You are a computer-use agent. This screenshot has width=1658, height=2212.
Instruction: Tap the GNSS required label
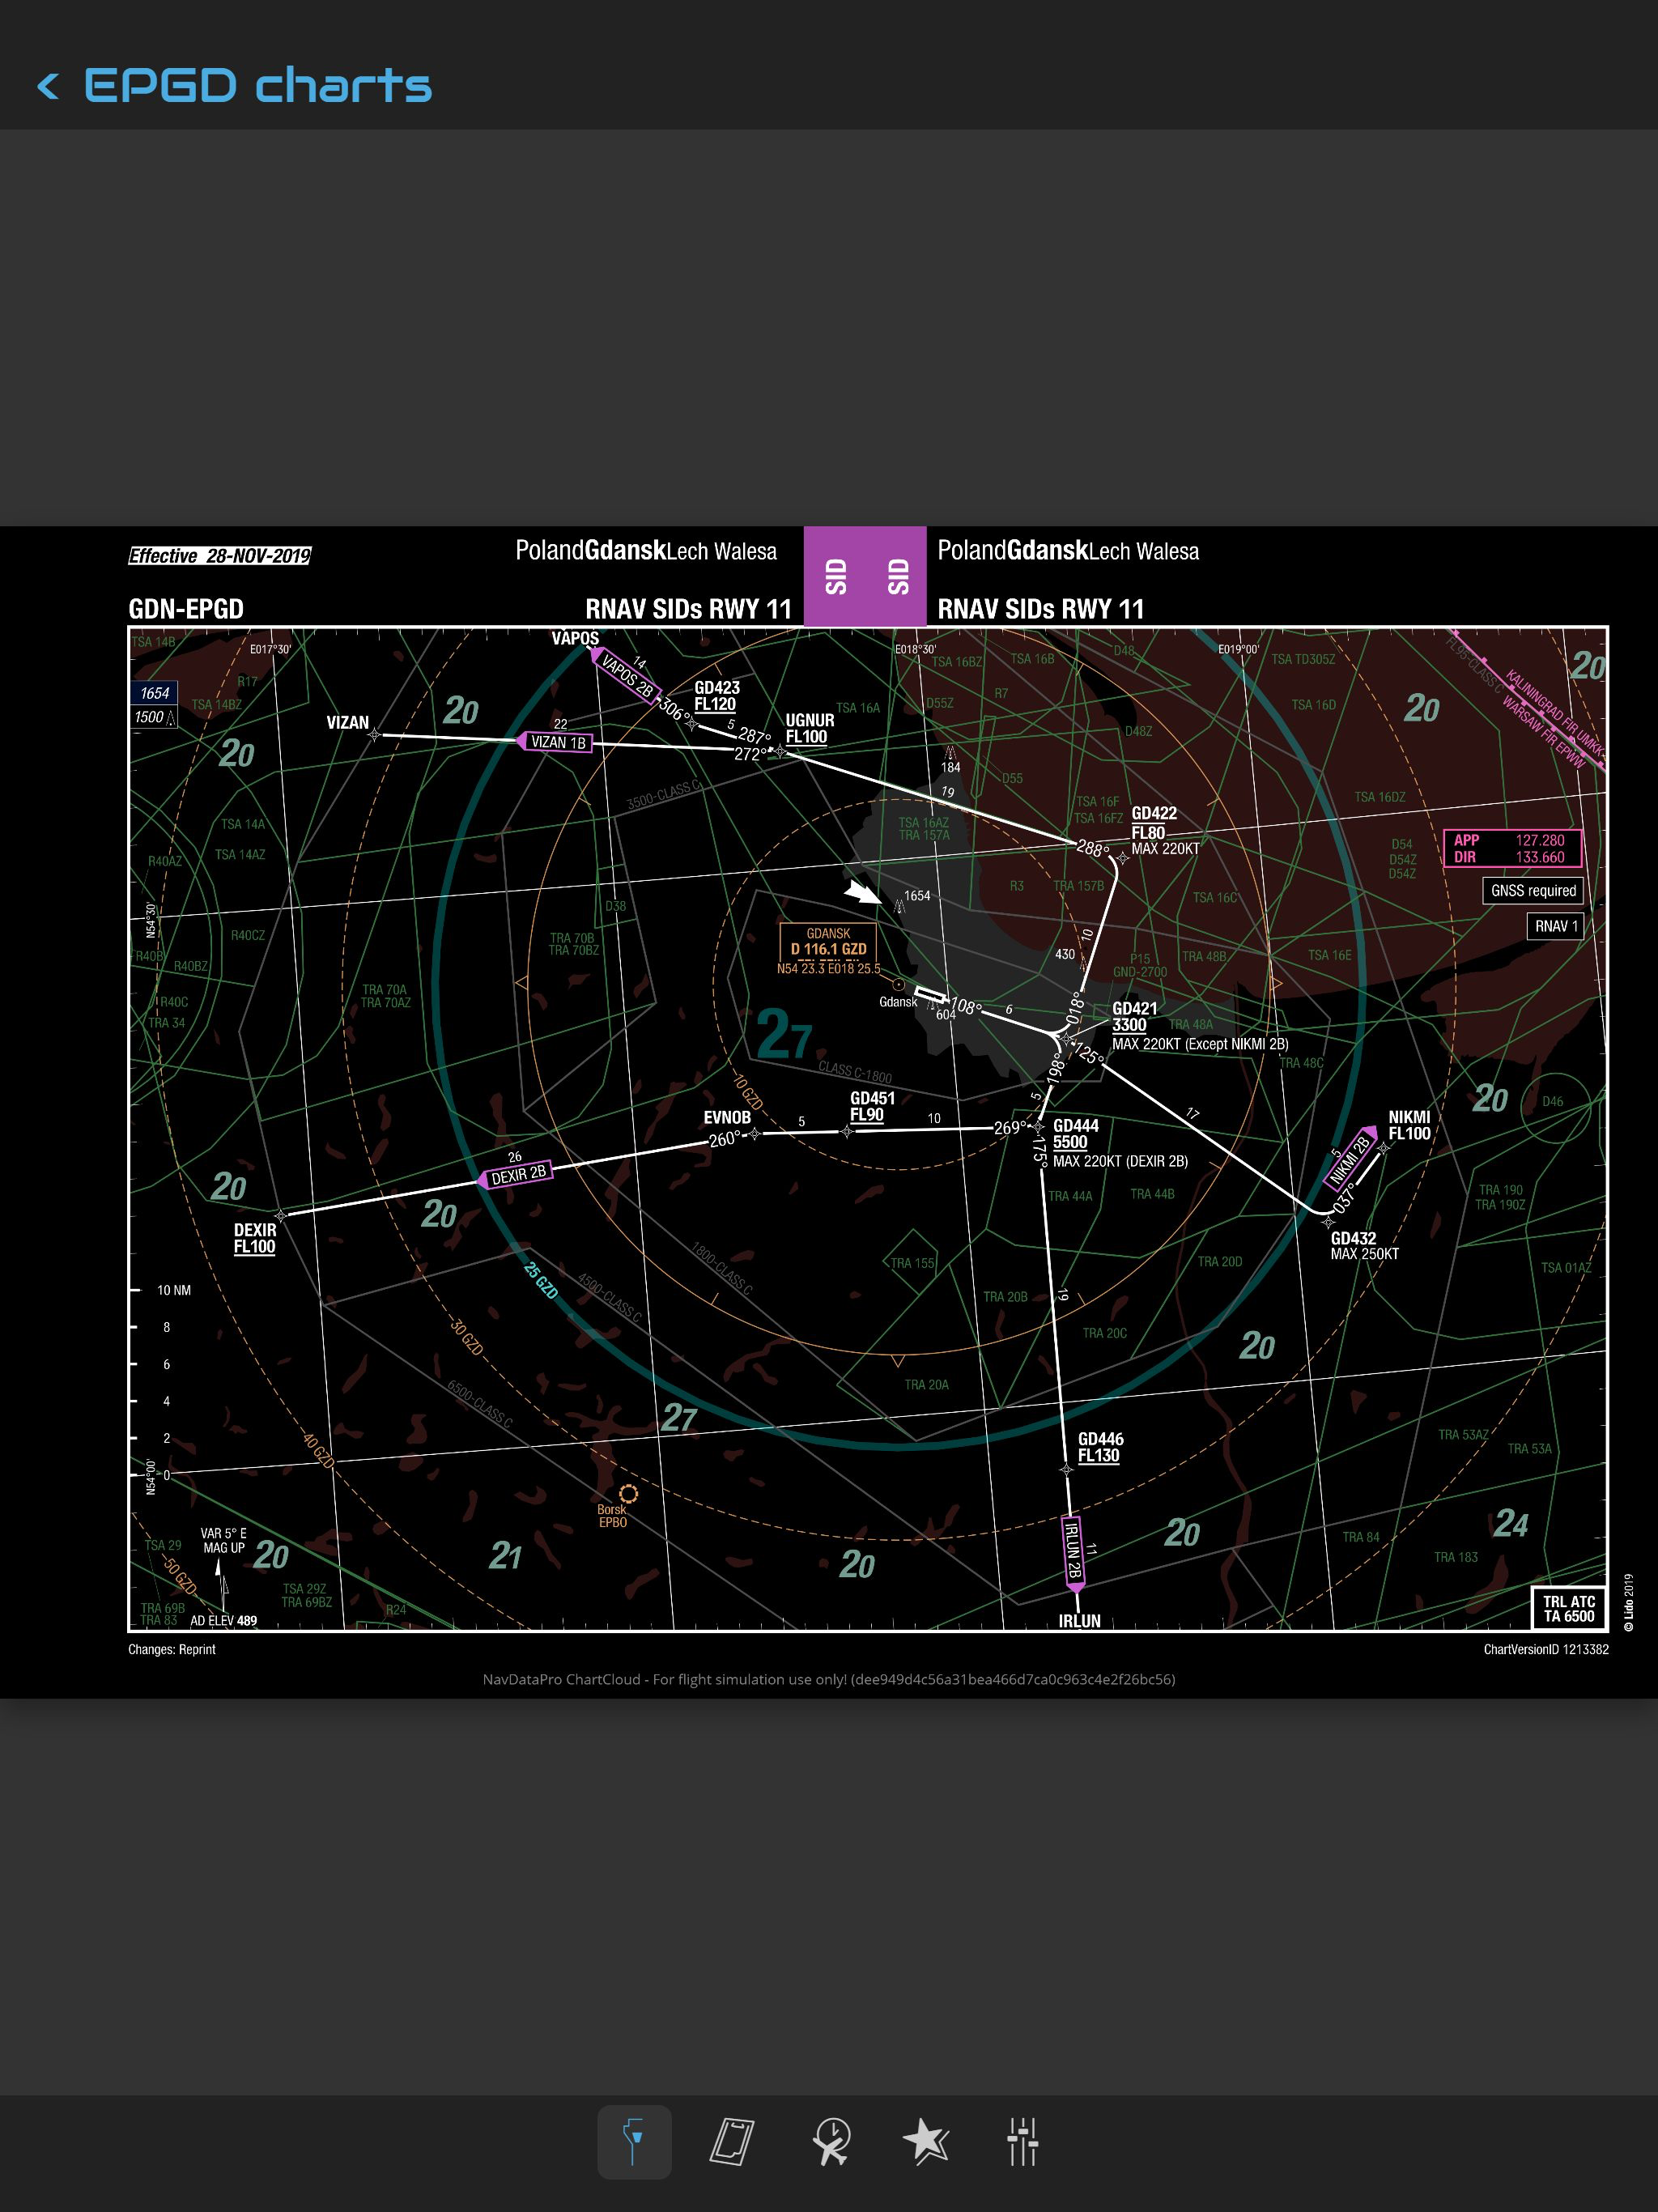point(1532,890)
